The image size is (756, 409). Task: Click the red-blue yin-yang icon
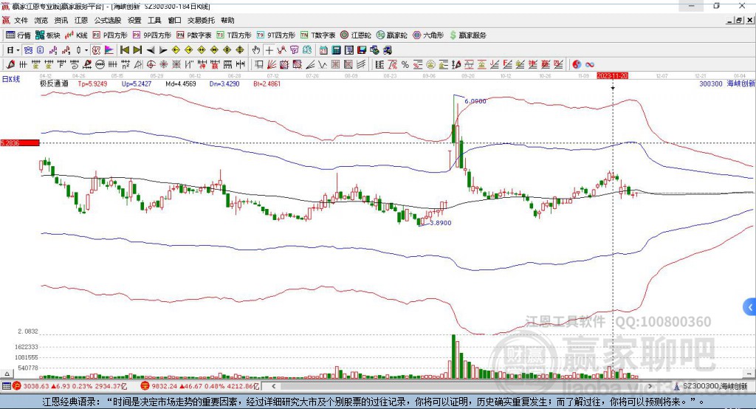point(577,65)
